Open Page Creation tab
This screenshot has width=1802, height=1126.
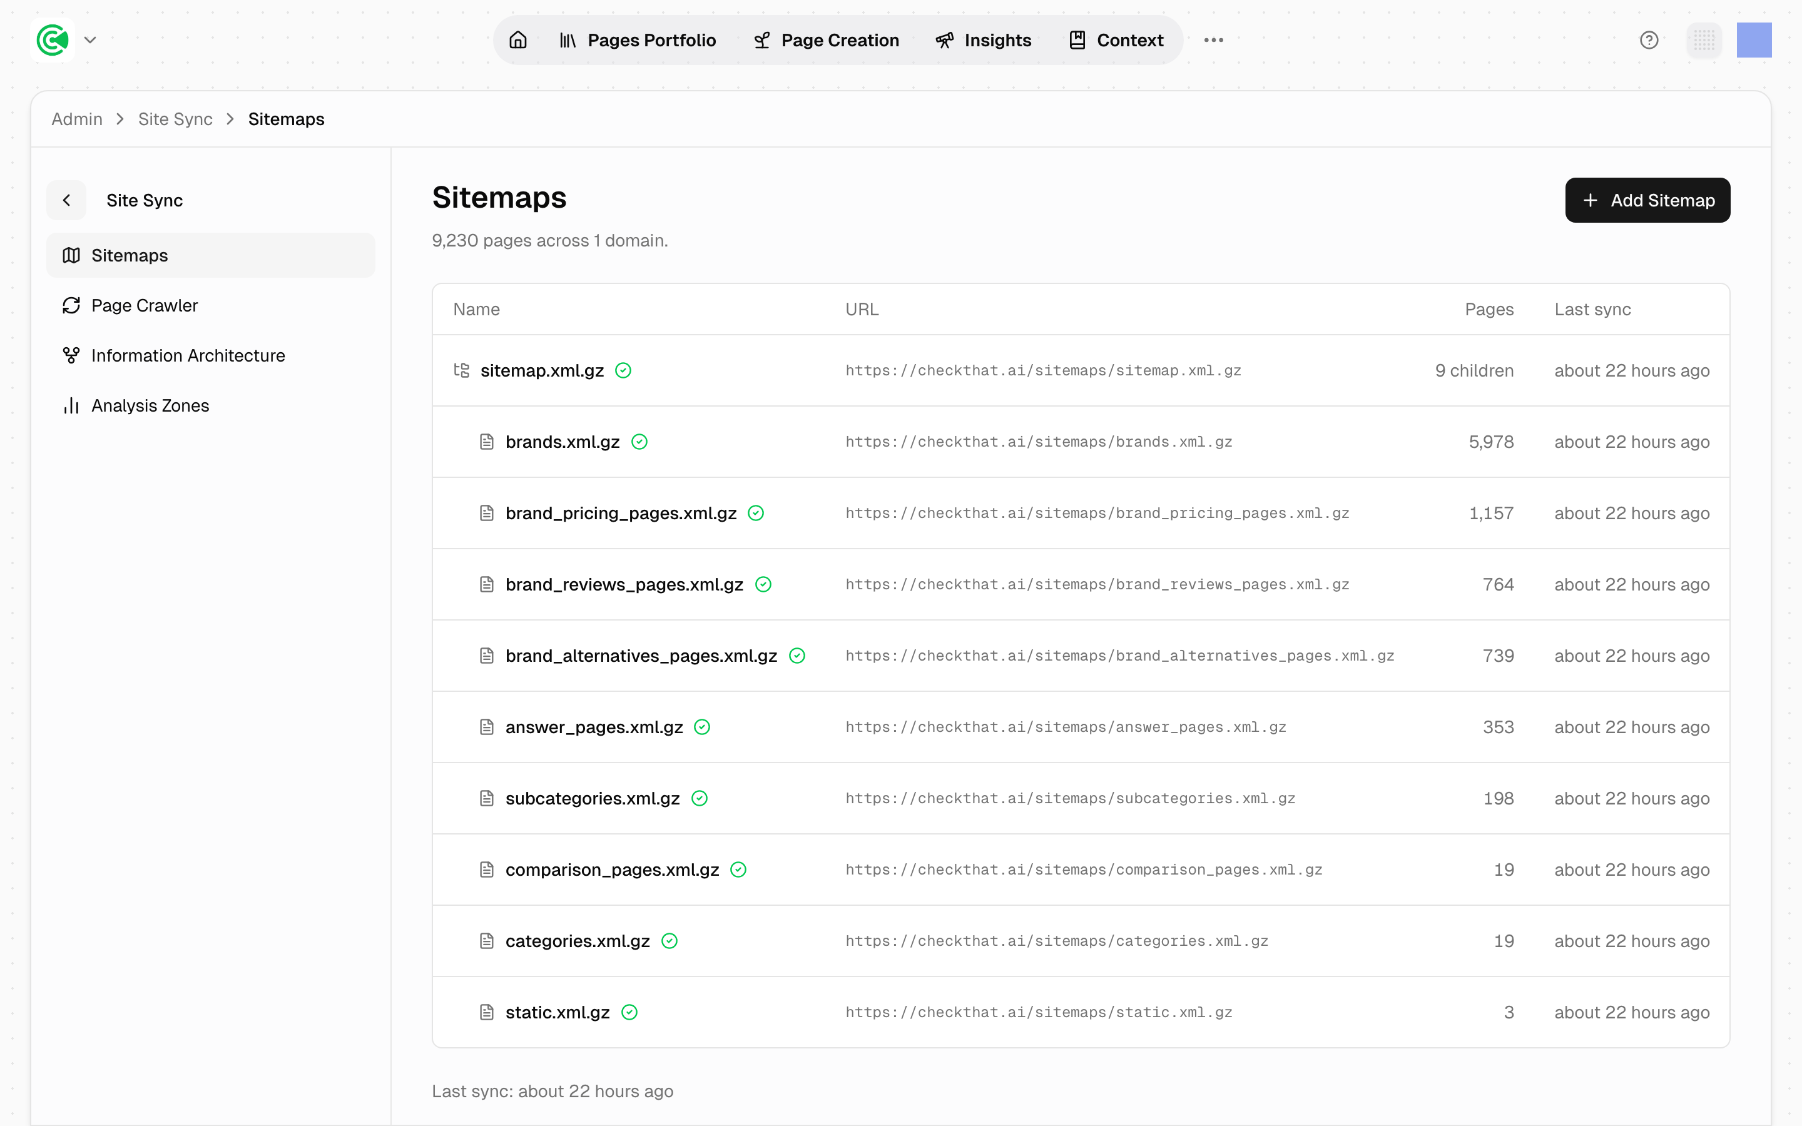827,40
